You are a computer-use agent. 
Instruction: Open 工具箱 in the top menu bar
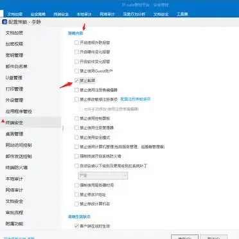(x=182, y=14)
